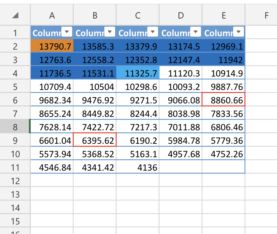Select row 12 header
Screen dimensions: 277x234
point(15,181)
